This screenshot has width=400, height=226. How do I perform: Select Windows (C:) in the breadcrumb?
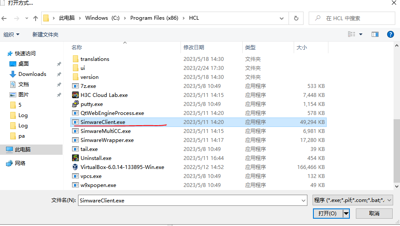tap(102, 18)
